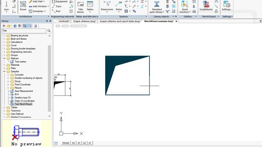Pin the Library panel

coord(47,21)
